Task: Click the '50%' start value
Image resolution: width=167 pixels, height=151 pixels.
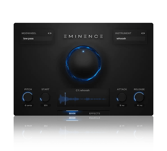Action: coord(46,105)
